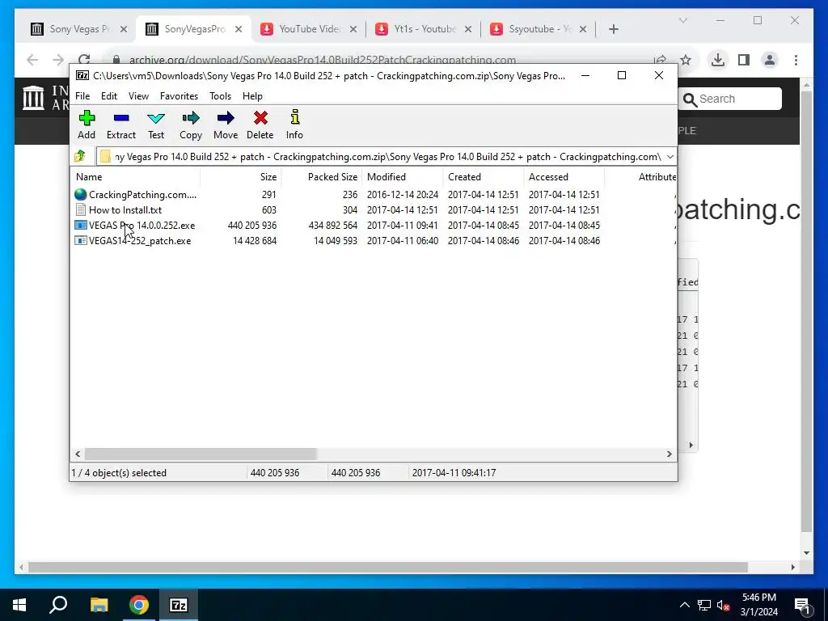
Task: Click Chrome's forward arrow
Action: 58,60
